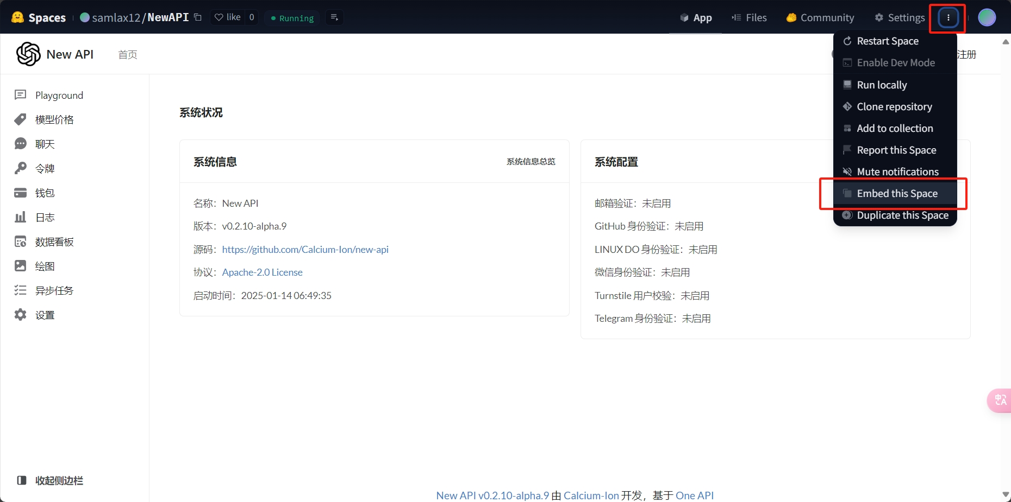1011x502 pixels.
Task: Click the samlax12 owner name
Action: pos(116,17)
